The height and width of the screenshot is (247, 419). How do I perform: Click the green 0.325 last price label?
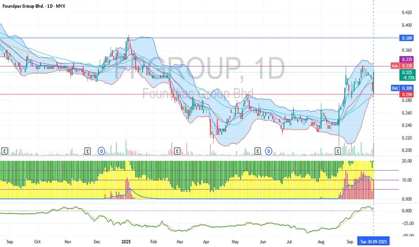pos(407,75)
